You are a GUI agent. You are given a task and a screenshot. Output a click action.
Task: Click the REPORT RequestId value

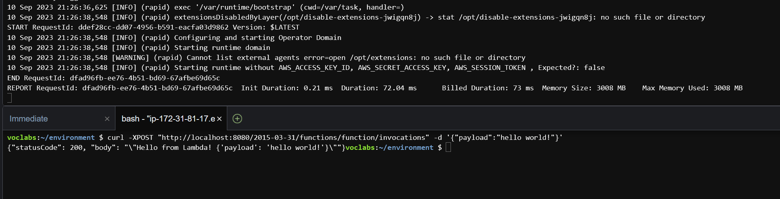pos(158,88)
